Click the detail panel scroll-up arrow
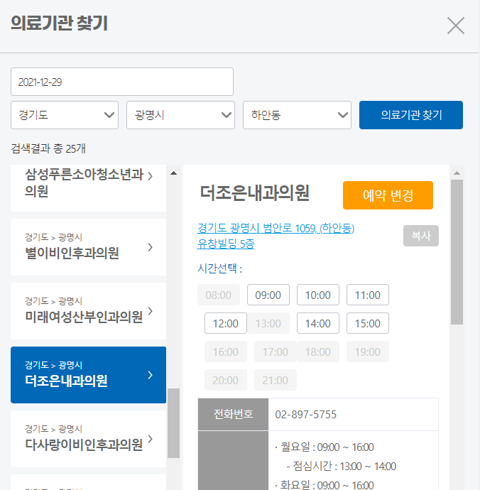This screenshot has height=490, width=480. 457,173
